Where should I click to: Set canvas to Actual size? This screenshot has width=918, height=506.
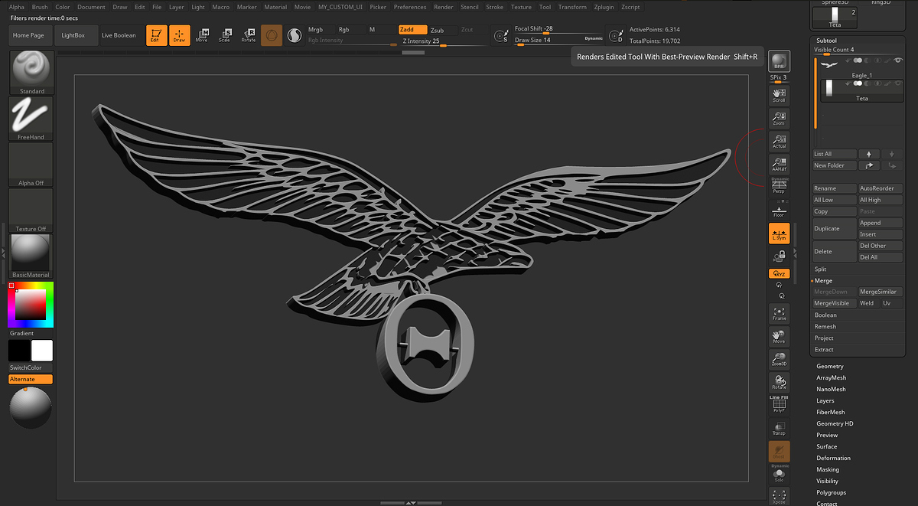779,141
